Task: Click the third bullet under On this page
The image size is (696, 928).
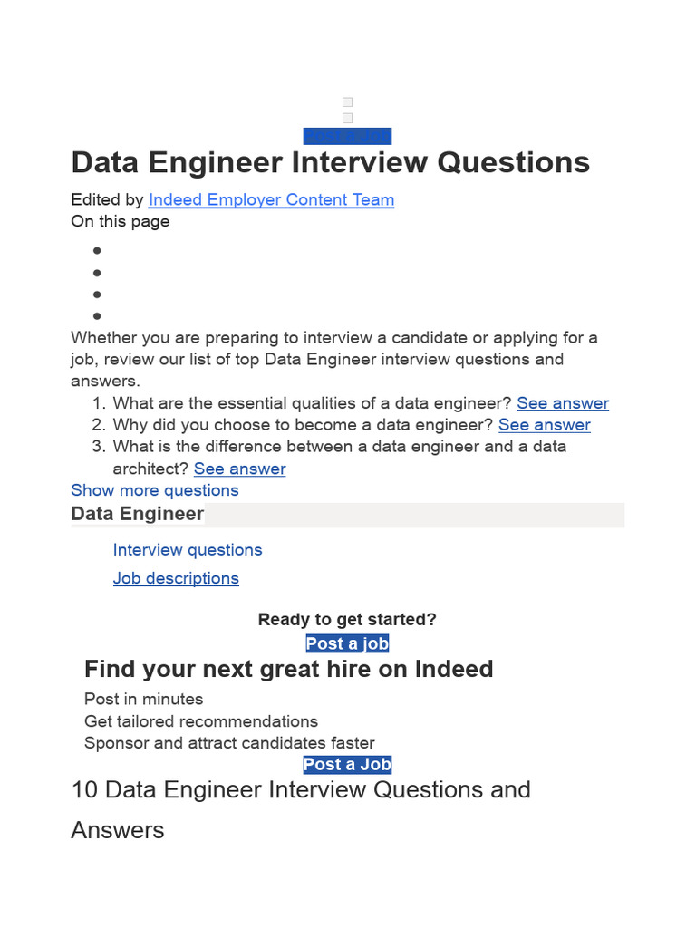Action: click(x=97, y=295)
